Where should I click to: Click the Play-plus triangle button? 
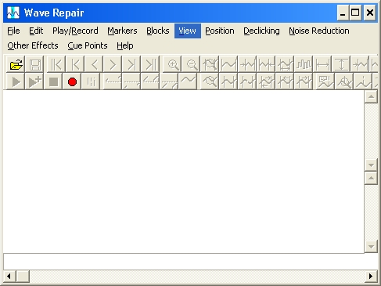[x=34, y=81]
